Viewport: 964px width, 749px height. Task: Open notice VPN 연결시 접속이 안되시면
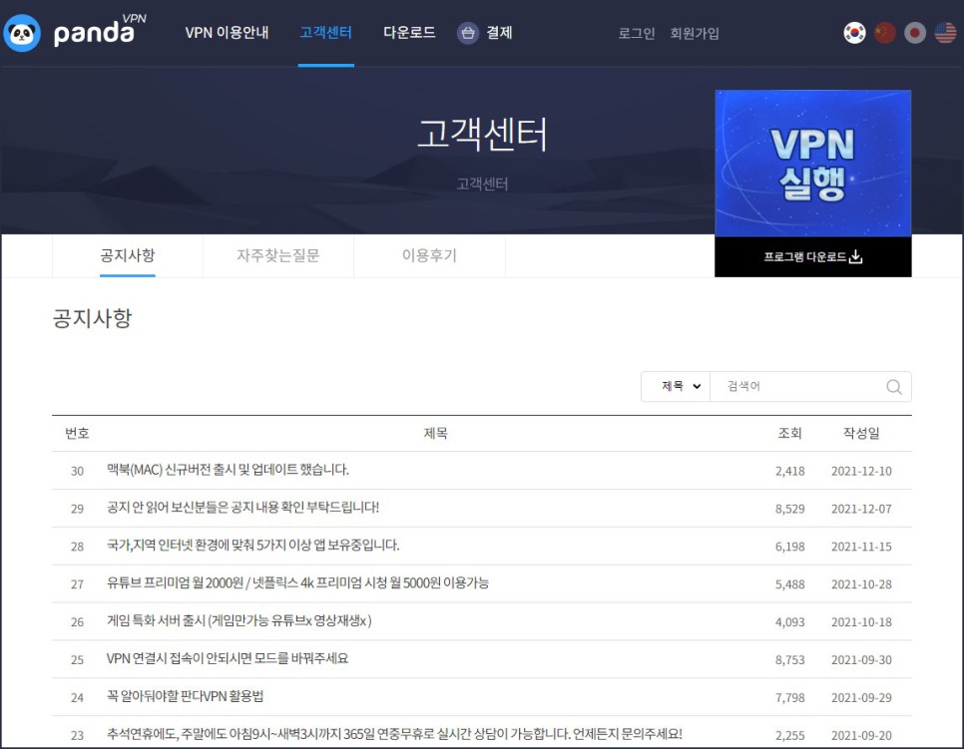(228, 658)
